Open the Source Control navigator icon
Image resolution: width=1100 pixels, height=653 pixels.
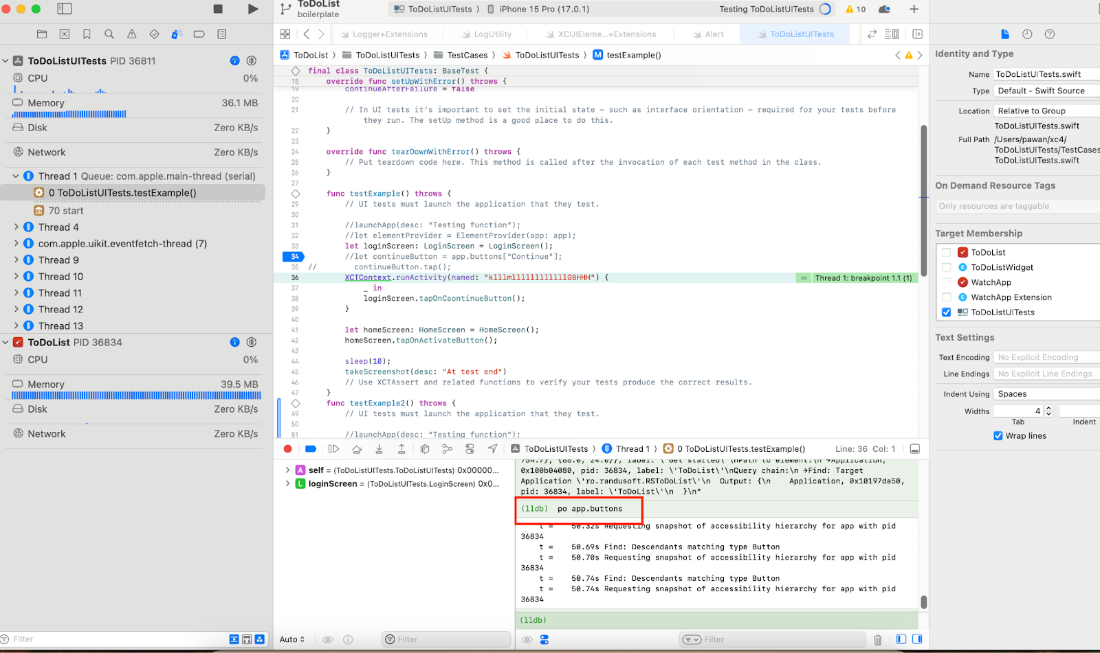click(x=65, y=34)
